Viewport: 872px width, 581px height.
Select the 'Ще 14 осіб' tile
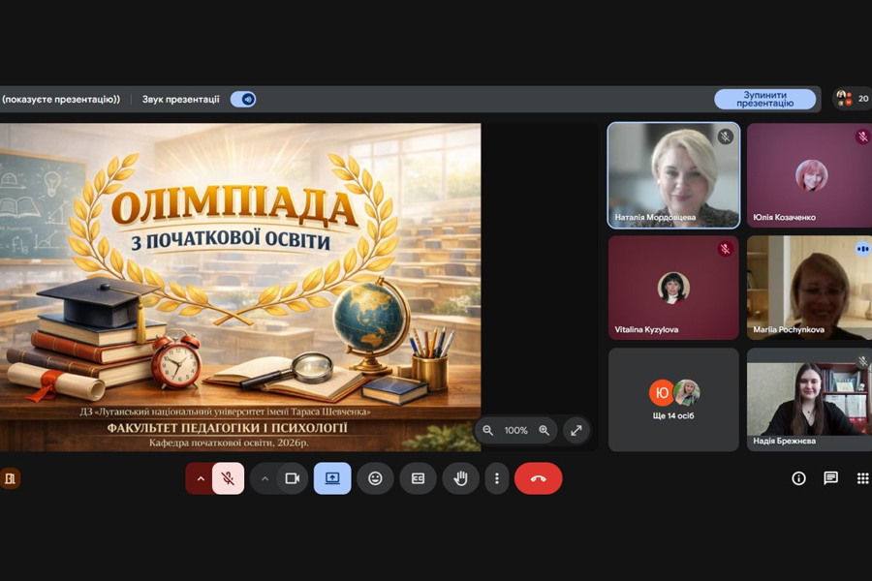pos(673,399)
